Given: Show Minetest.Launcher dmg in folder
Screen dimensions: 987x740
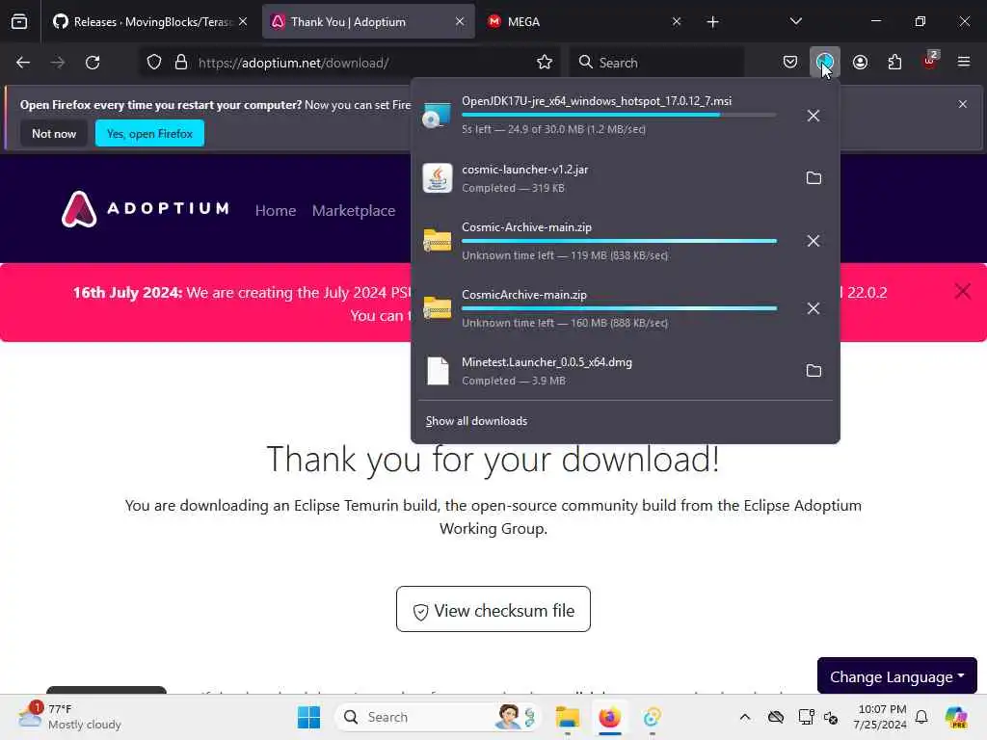Looking at the screenshot, I should pos(814,371).
